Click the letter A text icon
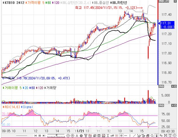Viewport: 178px width, 138px height. [77, 136]
